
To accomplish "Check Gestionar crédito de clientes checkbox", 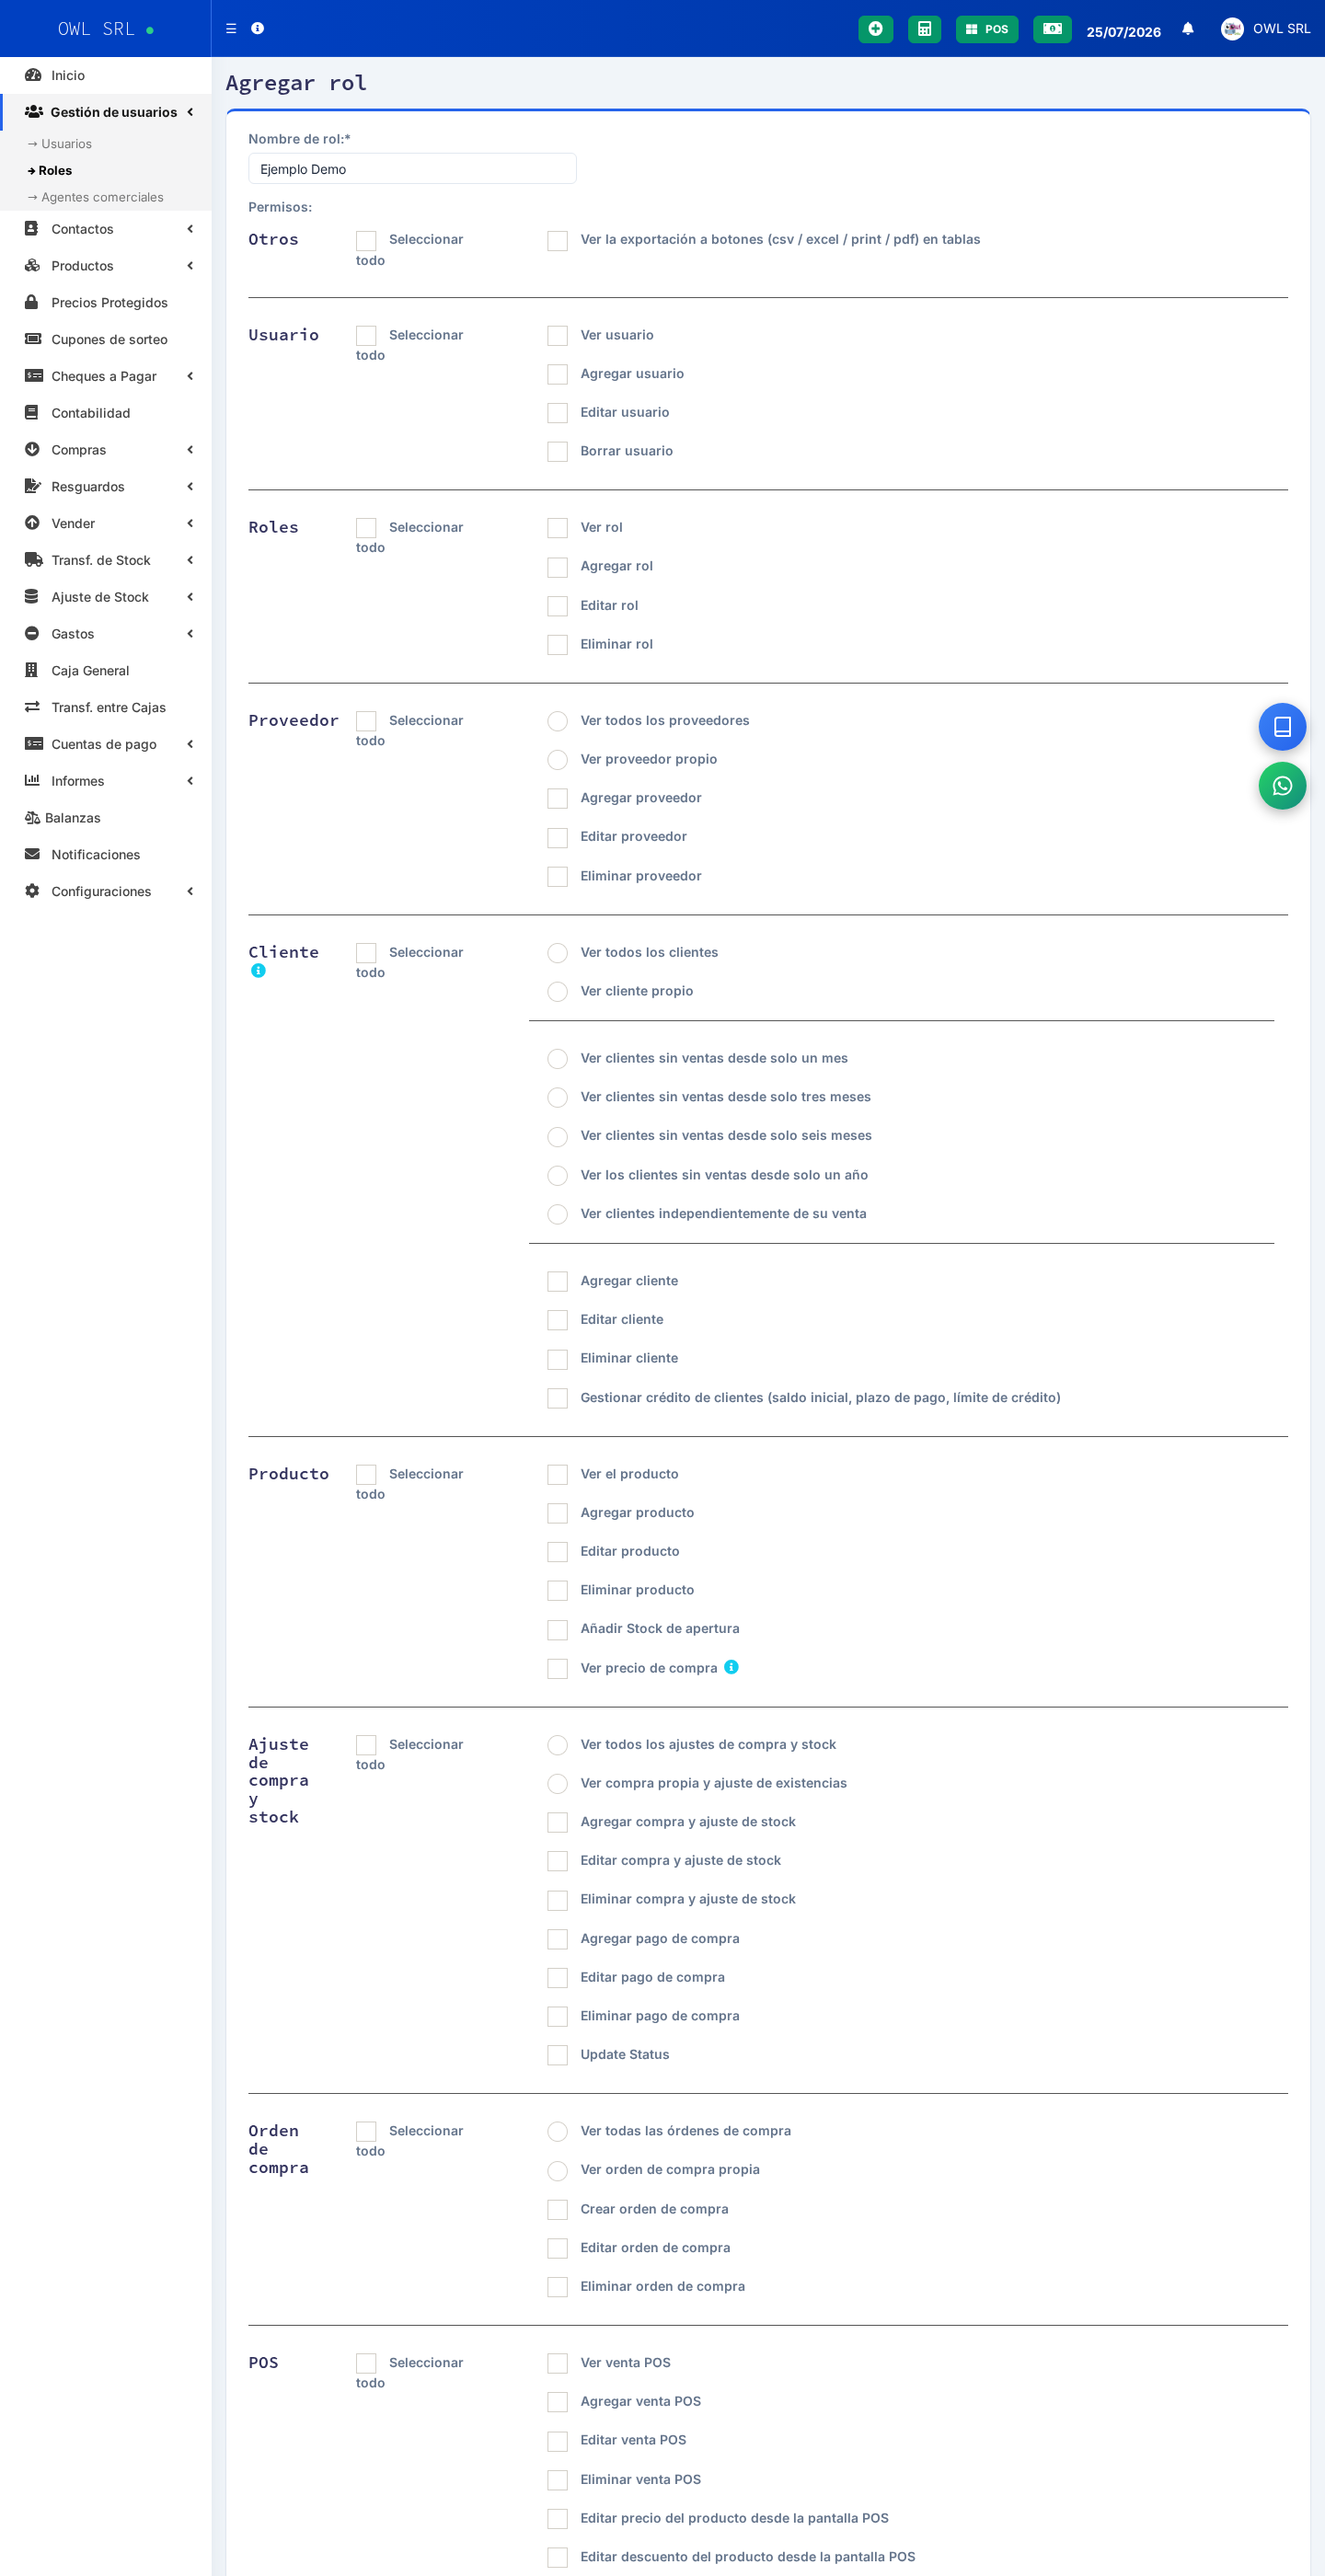I will [557, 1398].
